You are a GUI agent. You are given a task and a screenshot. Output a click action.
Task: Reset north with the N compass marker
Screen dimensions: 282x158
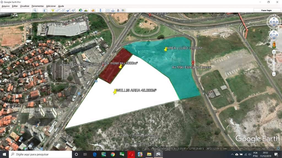point(274,15)
